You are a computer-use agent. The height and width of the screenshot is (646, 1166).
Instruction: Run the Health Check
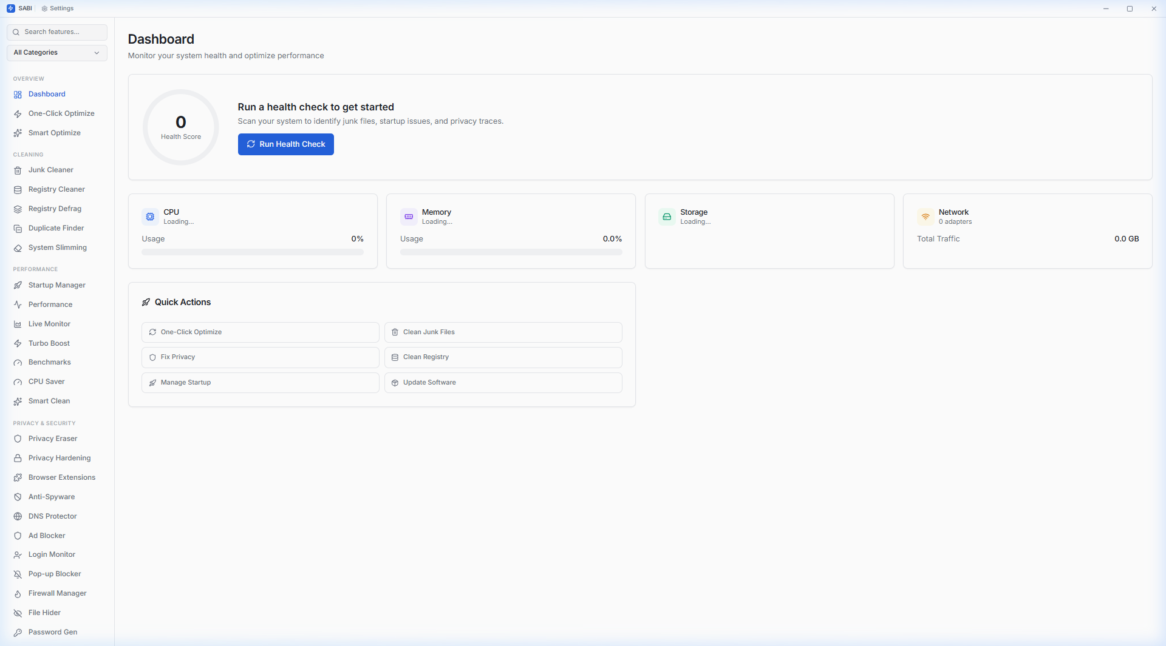(285, 144)
